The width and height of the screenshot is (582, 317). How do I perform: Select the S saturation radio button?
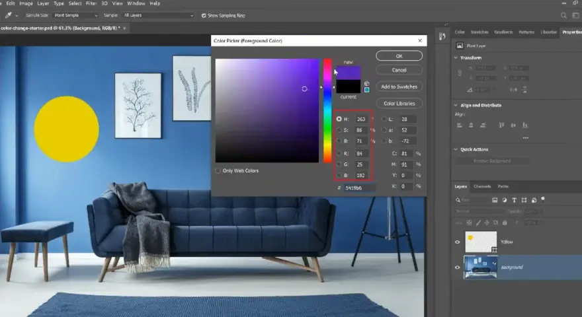click(339, 130)
